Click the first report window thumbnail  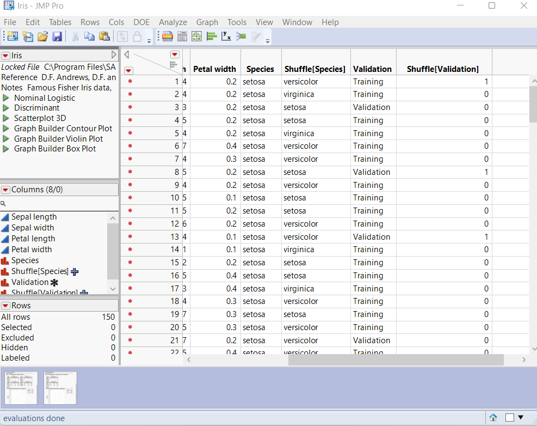(21, 388)
